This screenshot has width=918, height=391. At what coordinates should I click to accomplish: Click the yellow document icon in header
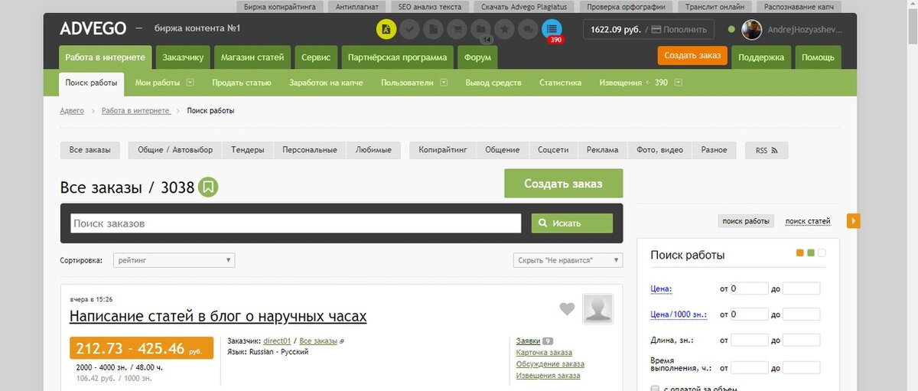click(x=386, y=30)
